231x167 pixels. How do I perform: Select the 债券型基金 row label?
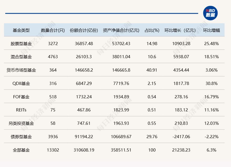[21, 137]
